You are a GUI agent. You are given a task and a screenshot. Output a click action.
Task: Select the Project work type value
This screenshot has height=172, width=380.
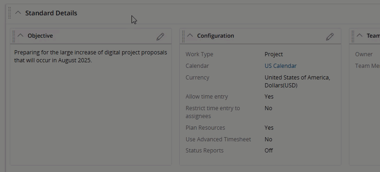(x=274, y=54)
